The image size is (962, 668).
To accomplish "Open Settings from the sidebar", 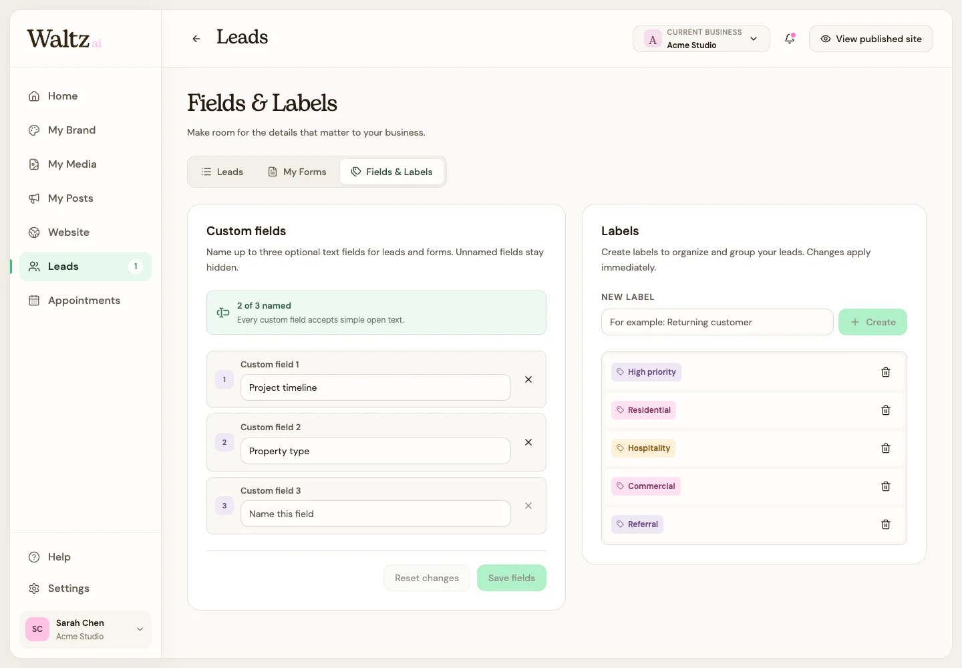I will [86, 589].
